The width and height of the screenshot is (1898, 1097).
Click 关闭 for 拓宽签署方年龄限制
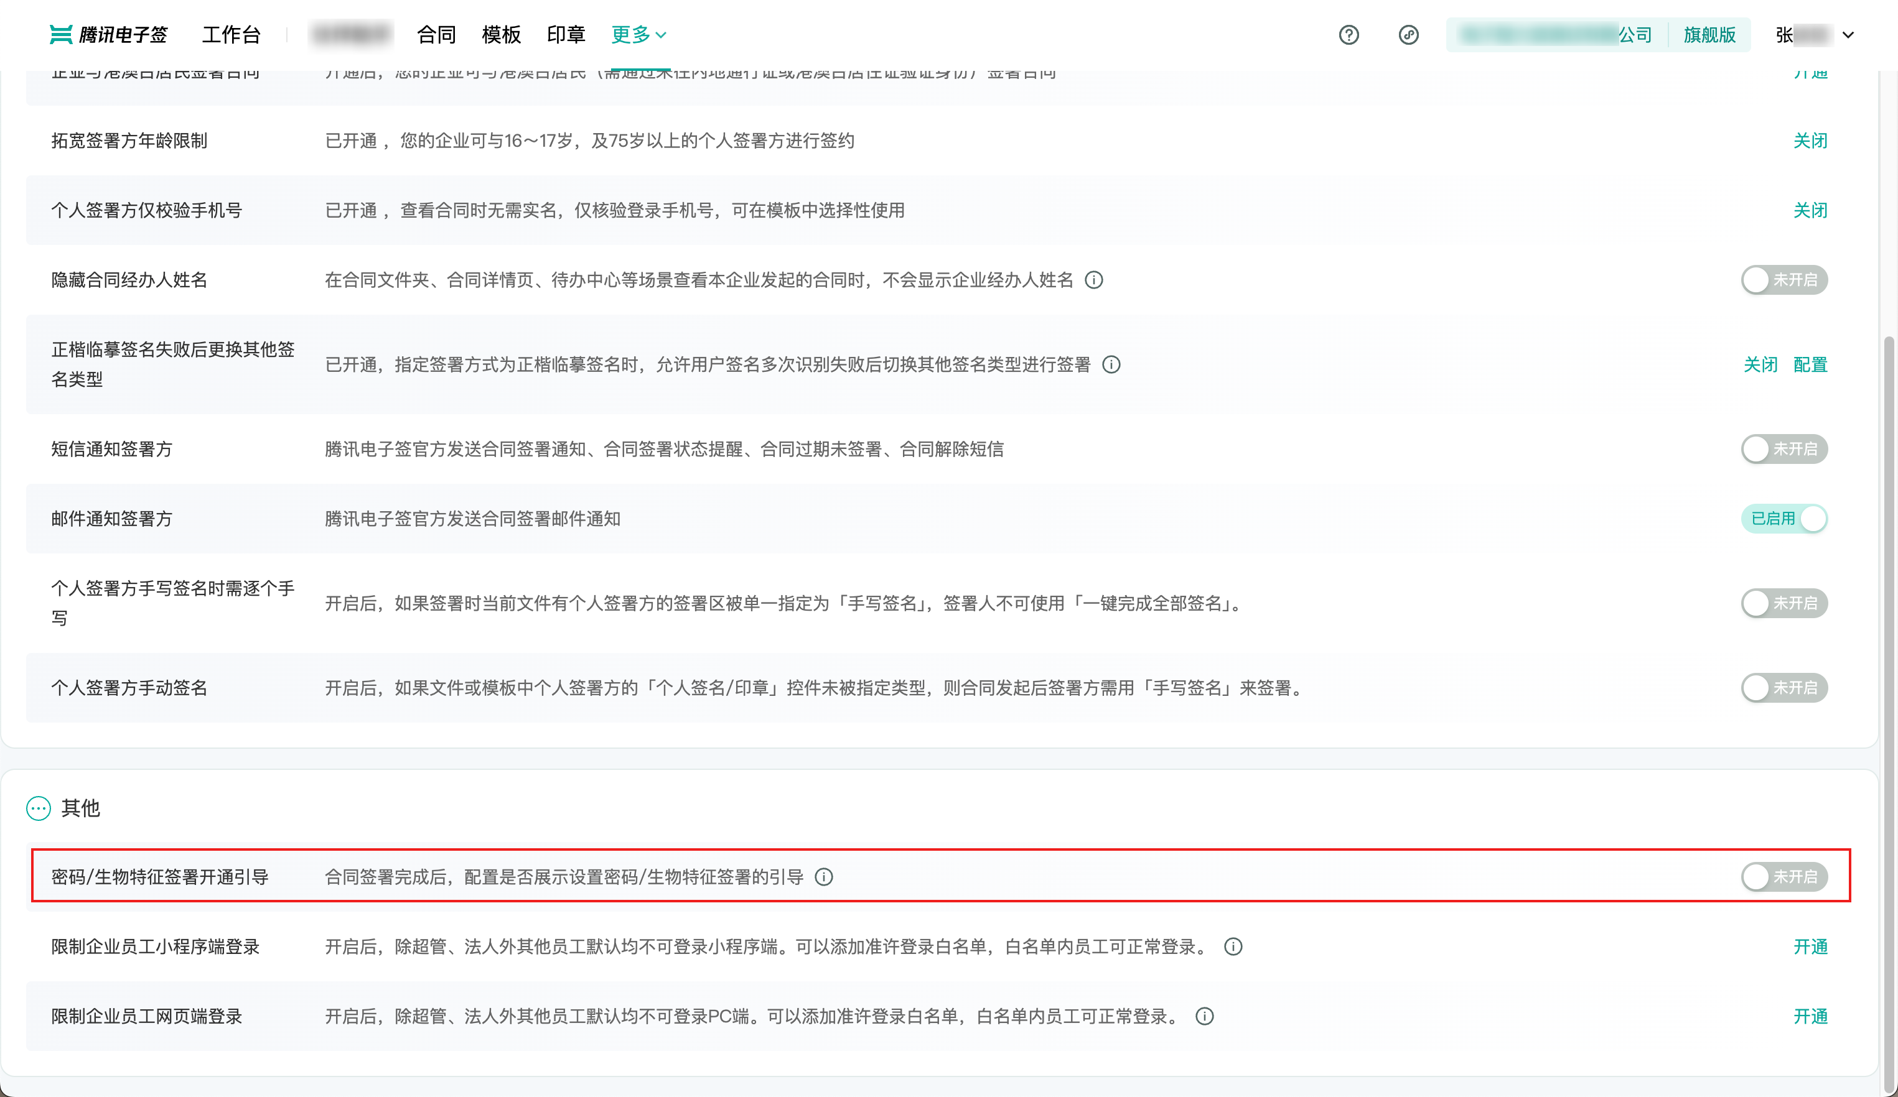tap(1811, 141)
